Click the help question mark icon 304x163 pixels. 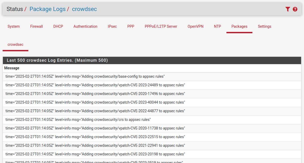[x=295, y=9]
